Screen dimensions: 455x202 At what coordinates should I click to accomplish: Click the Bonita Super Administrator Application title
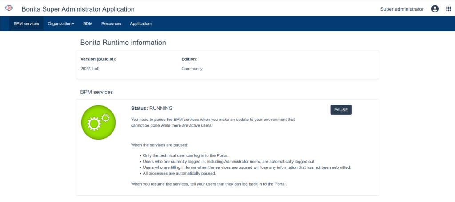pos(78,9)
